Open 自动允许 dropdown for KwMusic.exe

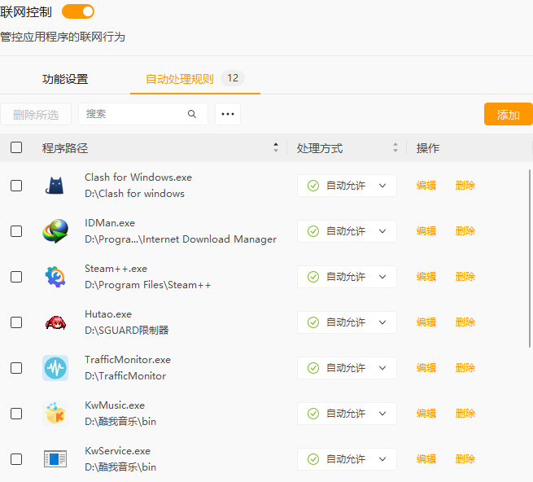347,414
